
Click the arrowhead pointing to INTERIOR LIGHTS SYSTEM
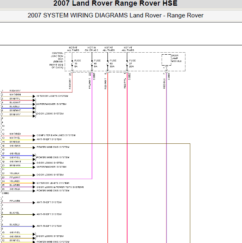click(x=34, y=96)
